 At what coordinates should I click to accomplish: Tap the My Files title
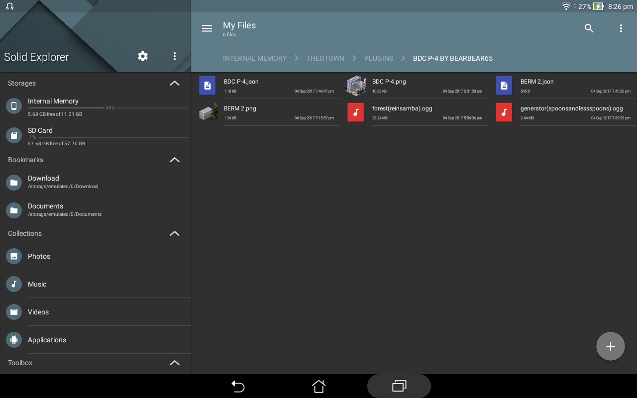tap(239, 25)
